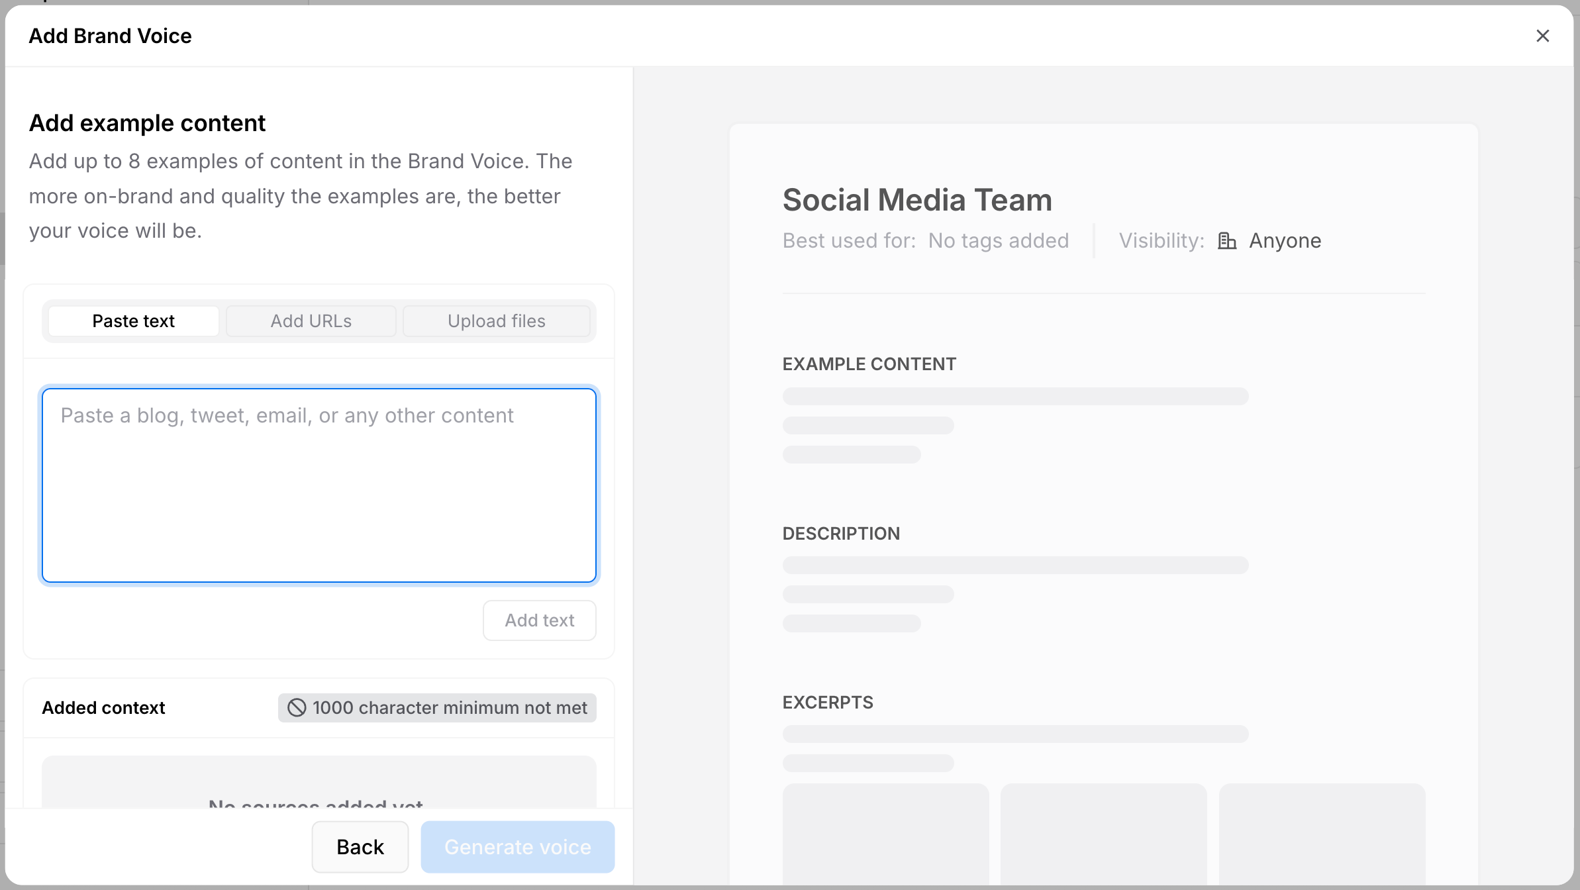Viewport: 1580px width, 890px height.
Task: Click the middle excerpt placeholder card
Action: (1103, 834)
